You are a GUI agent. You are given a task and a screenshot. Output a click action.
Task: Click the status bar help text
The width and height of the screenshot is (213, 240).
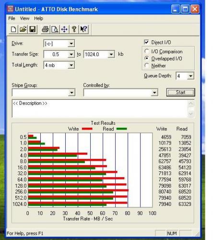coord(25,233)
